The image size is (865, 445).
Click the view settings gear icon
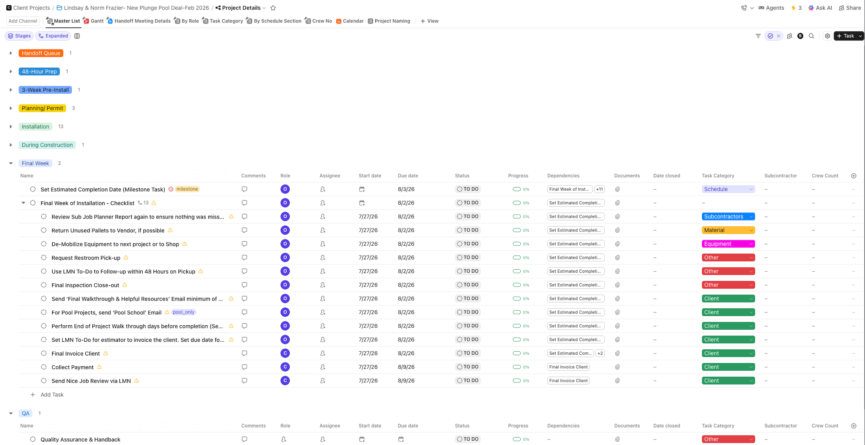pyautogui.click(x=827, y=36)
